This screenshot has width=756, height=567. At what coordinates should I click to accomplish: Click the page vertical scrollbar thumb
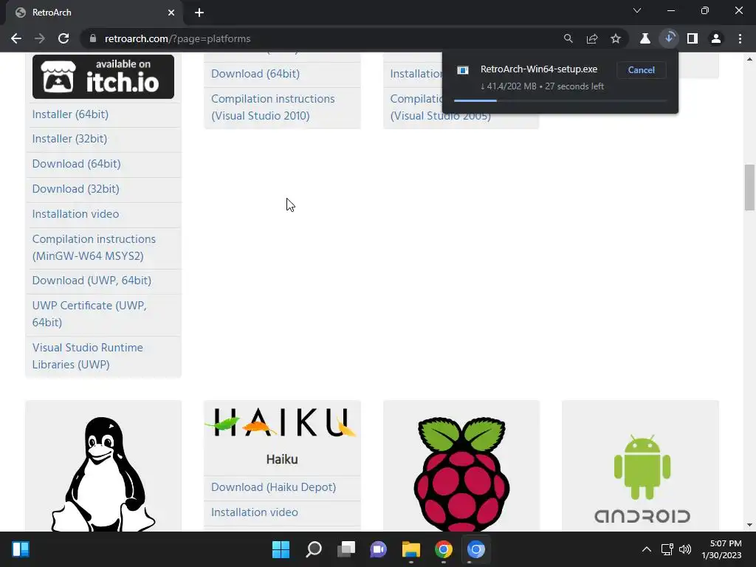tap(749, 188)
